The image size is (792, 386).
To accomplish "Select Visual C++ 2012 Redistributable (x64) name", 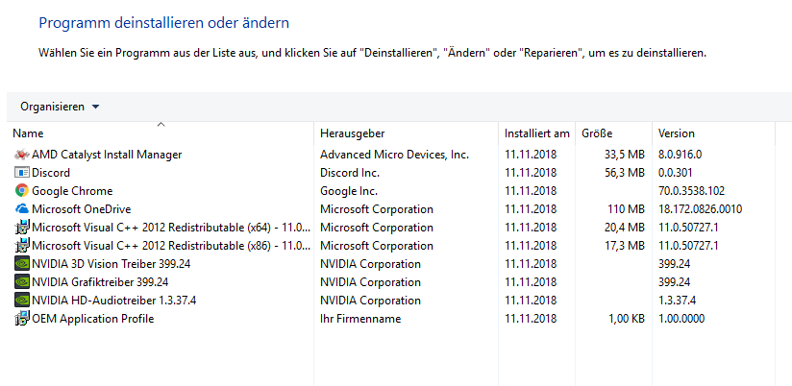I will (171, 228).
